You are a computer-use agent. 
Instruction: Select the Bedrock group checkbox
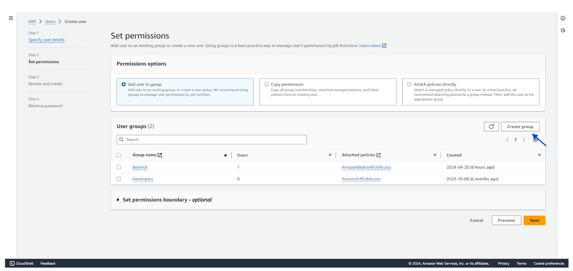[x=119, y=167]
